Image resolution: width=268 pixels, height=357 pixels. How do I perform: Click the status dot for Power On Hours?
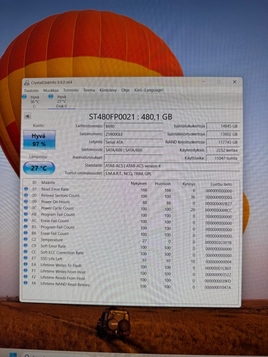[x=26, y=201]
